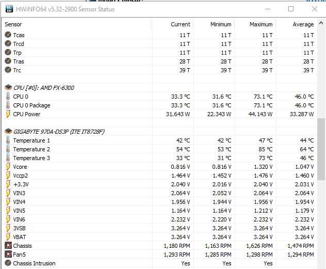Click the Current column header
This screenshot has width=326, height=269.
(173, 24)
